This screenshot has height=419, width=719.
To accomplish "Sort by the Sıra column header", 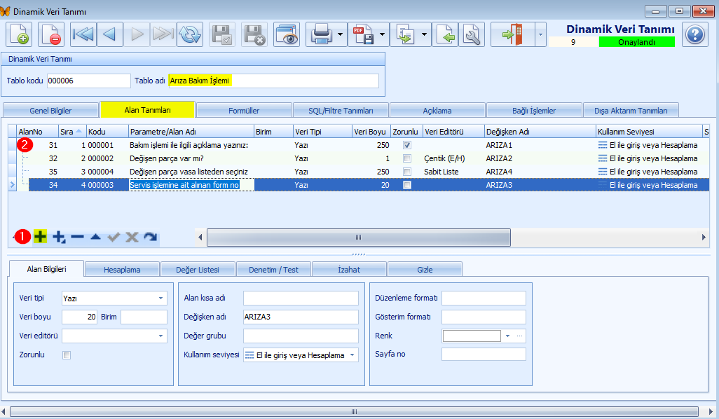I will (x=71, y=132).
